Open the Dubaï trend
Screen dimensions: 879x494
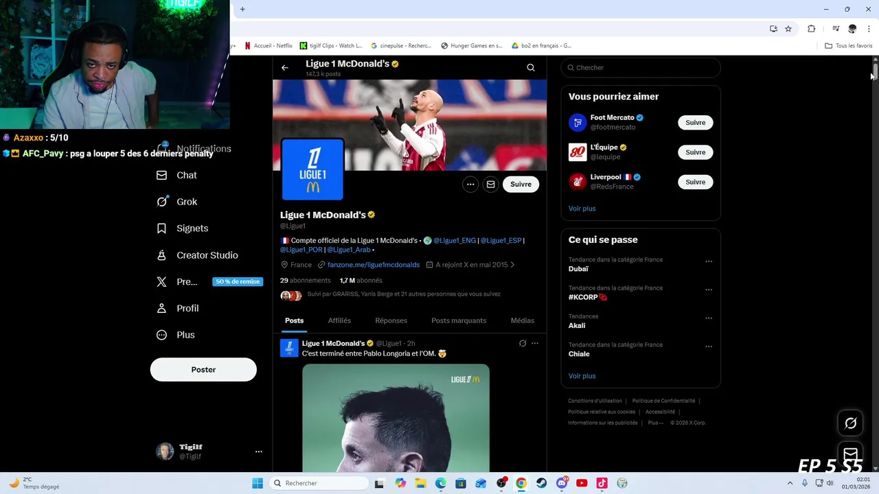(x=578, y=269)
